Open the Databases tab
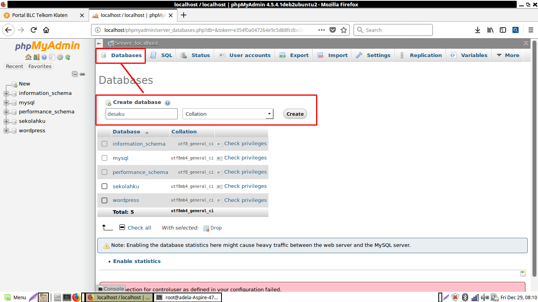 pyautogui.click(x=121, y=56)
